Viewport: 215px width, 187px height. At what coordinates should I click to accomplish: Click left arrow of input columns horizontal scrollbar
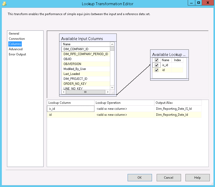tap(64, 92)
